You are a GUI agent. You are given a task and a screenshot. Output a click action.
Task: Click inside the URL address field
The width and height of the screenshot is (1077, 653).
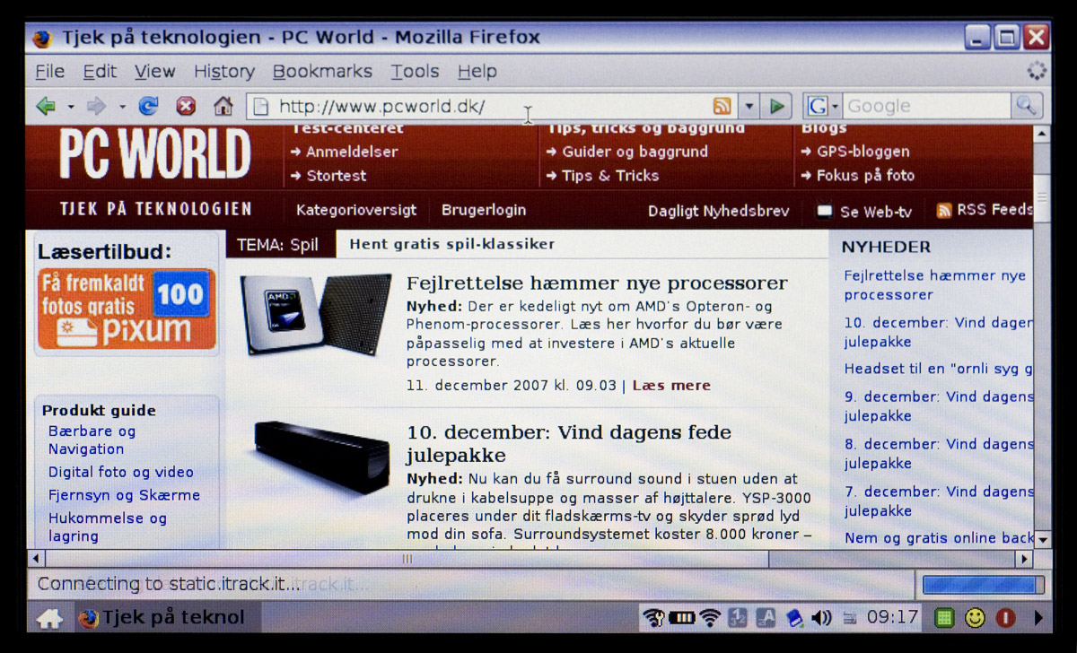point(485,107)
